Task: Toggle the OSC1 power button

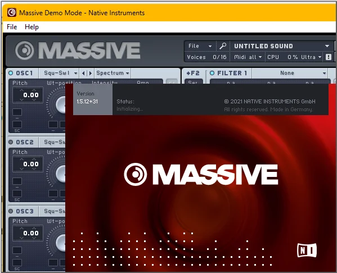Action: (11, 73)
